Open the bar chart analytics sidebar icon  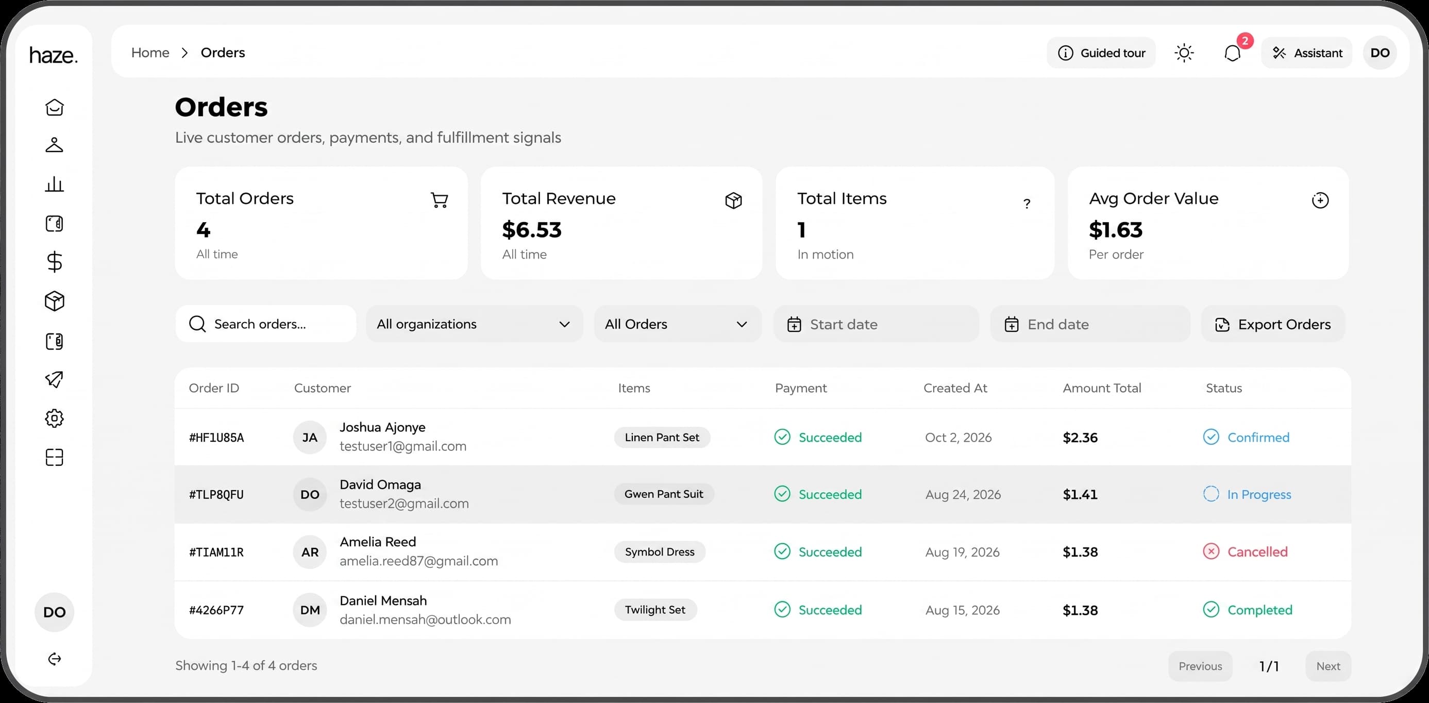point(54,184)
